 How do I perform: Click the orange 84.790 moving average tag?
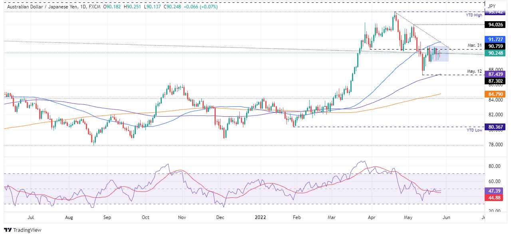(x=496, y=94)
